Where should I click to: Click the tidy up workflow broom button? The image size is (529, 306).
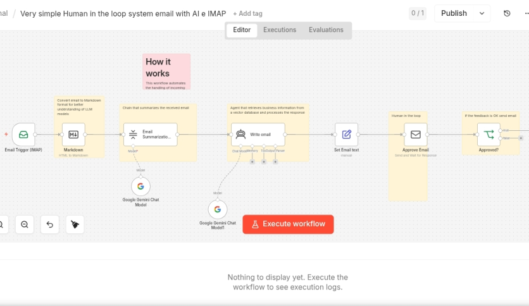[75, 224]
